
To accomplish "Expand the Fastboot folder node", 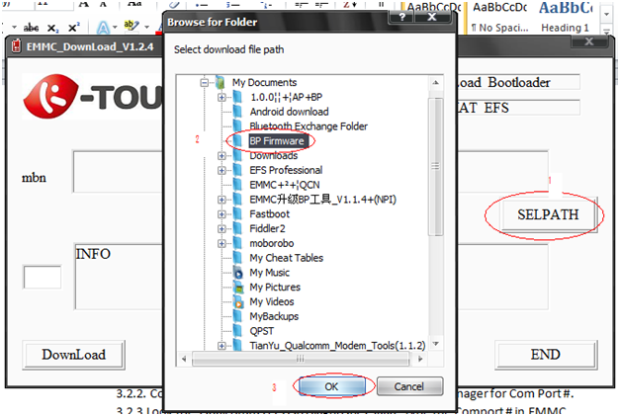I will coord(221,214).
